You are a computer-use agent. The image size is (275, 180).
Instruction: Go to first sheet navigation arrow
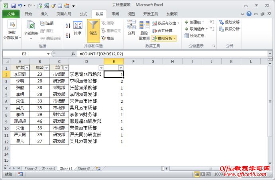coord(5,168)
